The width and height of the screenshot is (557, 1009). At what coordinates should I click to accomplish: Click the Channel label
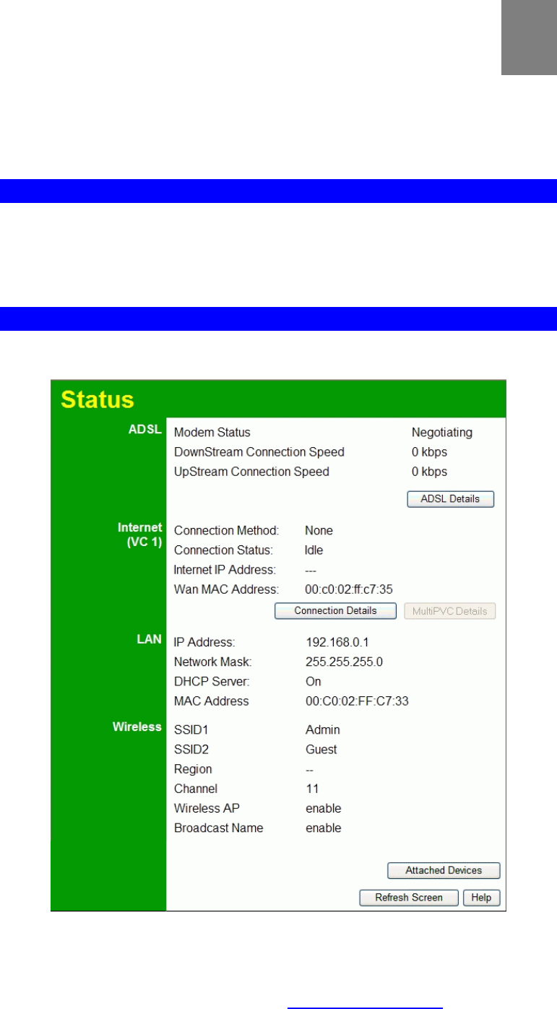196,788
